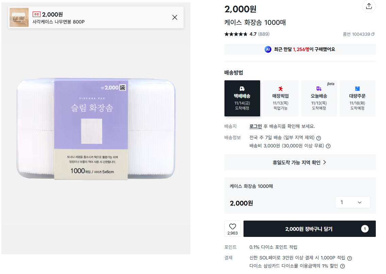Click the help icon beside nationwide delivery info
The width and height of the screenshot is (386, 274).
coord(319,138)
